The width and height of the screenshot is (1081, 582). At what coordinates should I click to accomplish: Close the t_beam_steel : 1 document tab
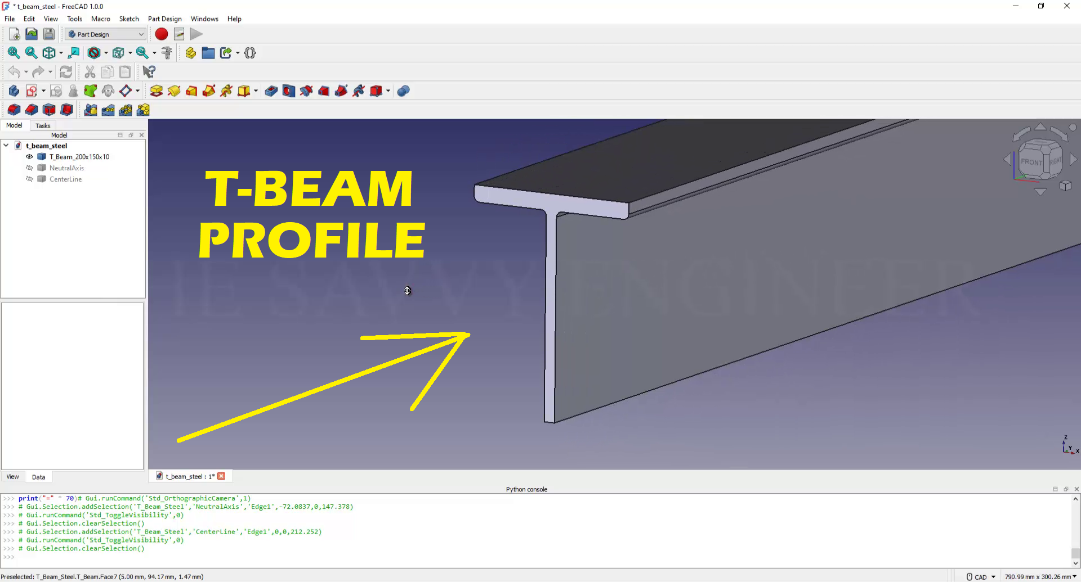[x=222, y=476]
